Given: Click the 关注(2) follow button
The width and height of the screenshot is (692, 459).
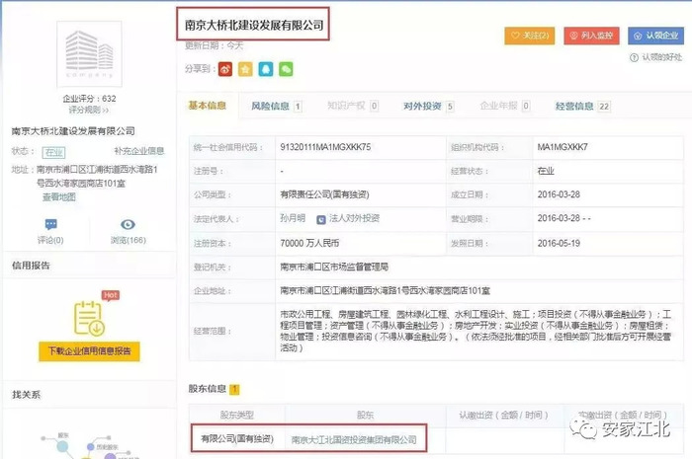Looking at the screenshot, I should [x=530, y=36].
